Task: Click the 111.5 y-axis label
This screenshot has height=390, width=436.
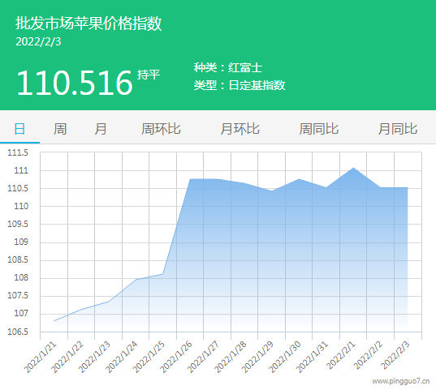Action: coord(18,152)
